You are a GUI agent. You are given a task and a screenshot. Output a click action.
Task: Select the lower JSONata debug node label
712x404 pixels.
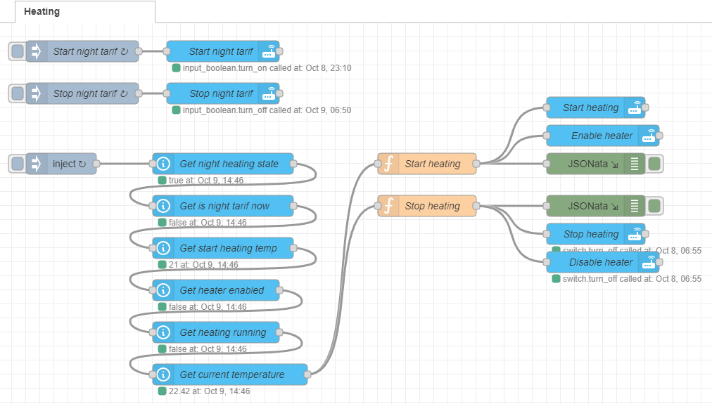click(x=593, y=206)
